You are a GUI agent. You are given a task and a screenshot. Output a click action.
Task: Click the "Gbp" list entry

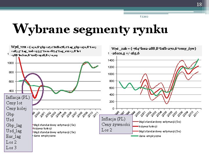pos(10,114)
